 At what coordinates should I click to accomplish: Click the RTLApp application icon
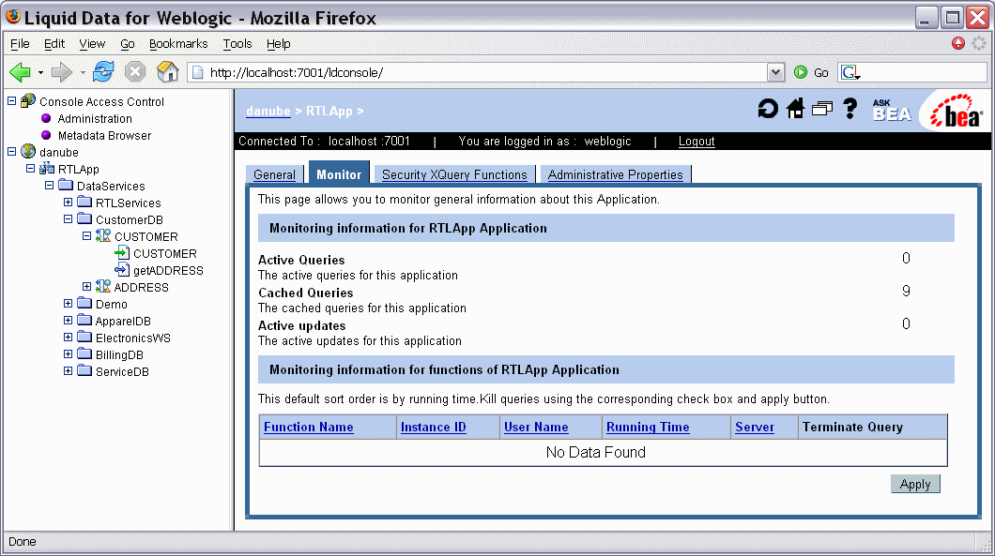(x=46, y=169)
